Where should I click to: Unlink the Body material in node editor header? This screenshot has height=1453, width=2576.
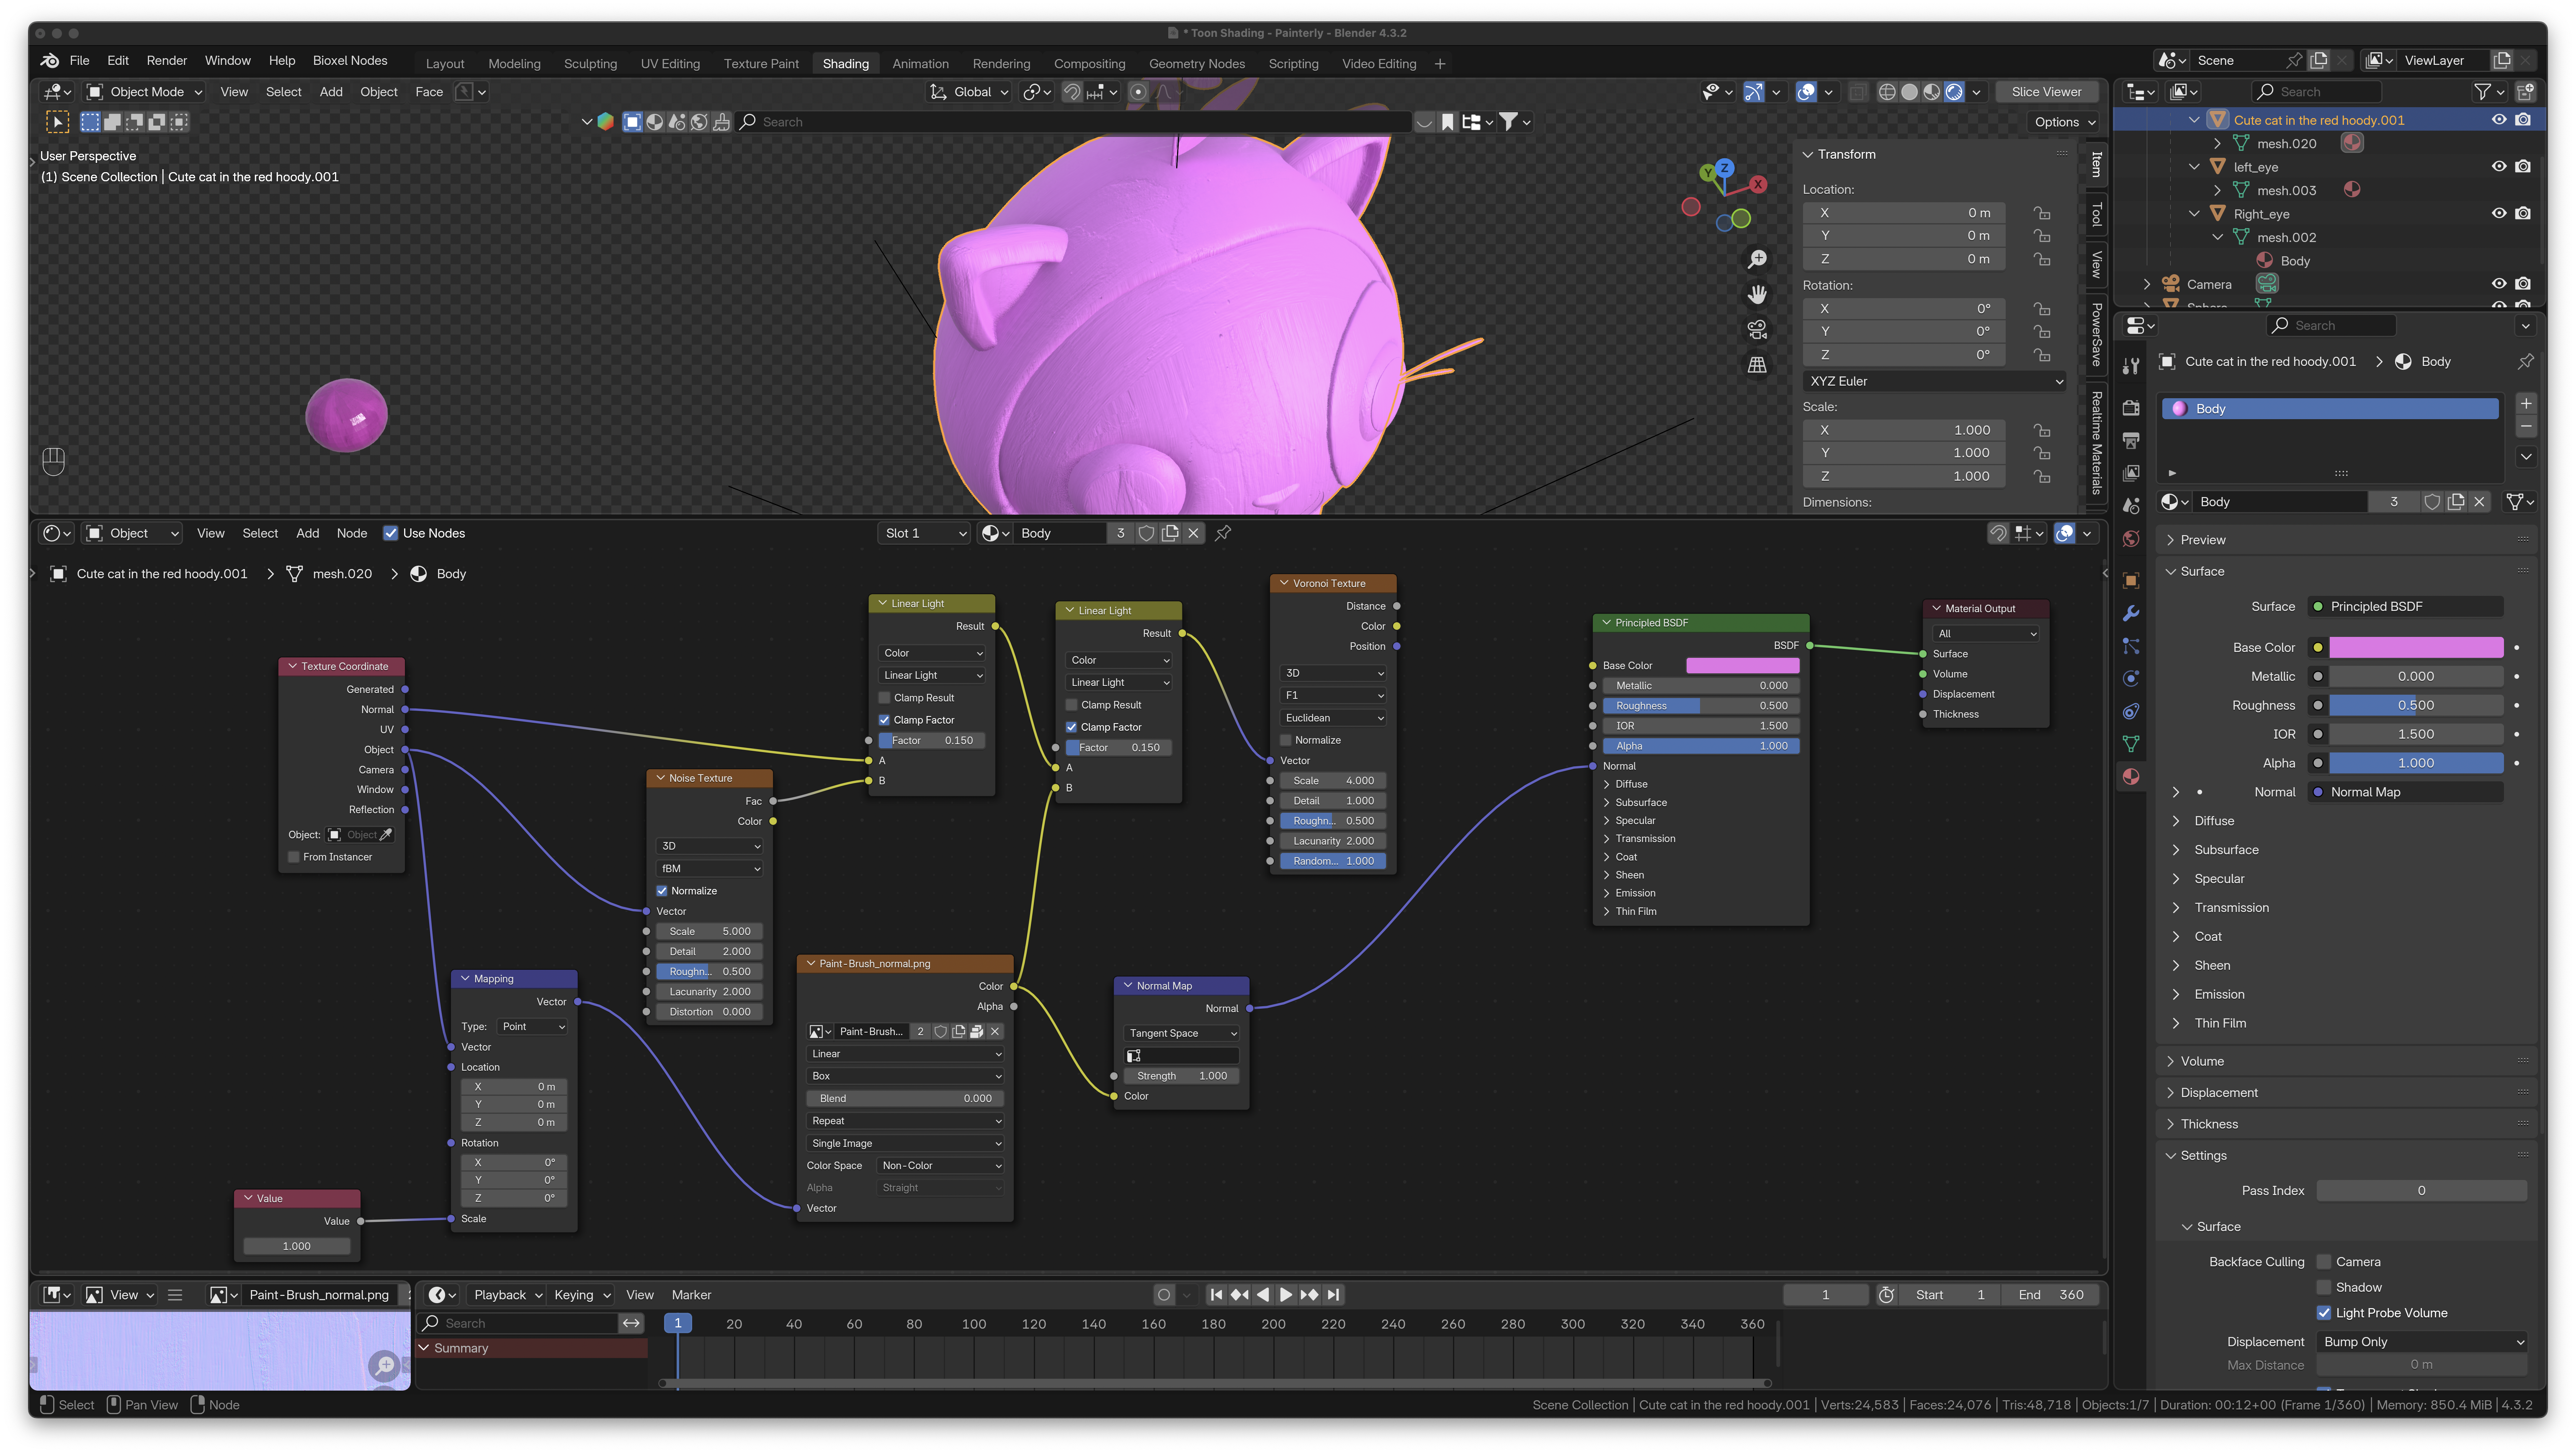[x=1193, y=533]
